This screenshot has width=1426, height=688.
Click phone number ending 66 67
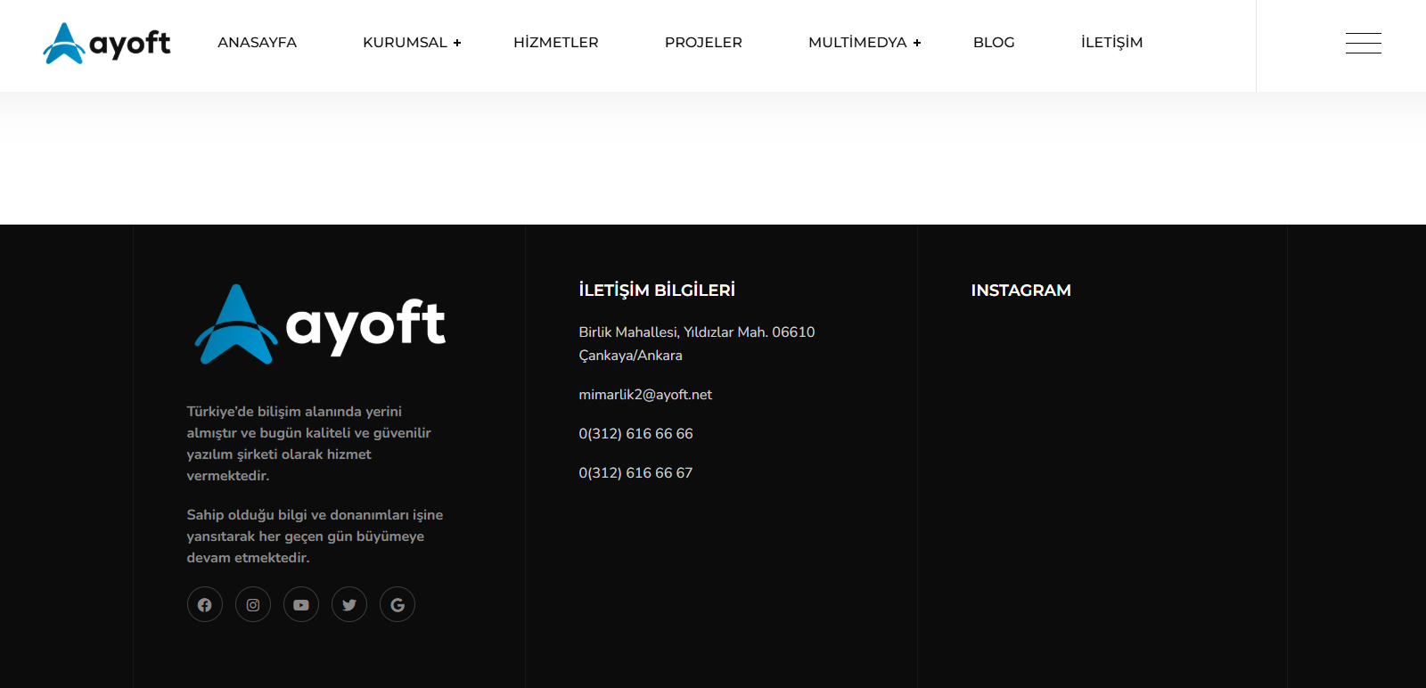[635, 473]
